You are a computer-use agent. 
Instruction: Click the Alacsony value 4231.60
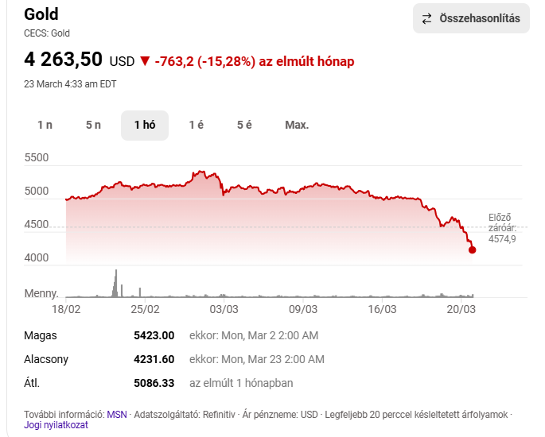coord(154,359)
